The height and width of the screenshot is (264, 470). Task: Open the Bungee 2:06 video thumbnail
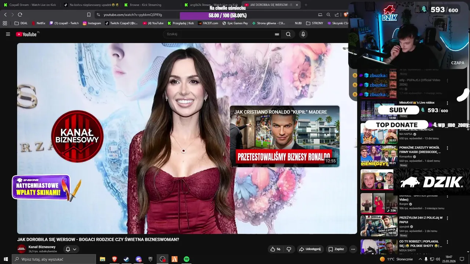pos(379,203)
